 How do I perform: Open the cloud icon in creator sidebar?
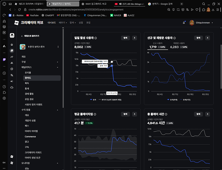click(x=12, y=88)
